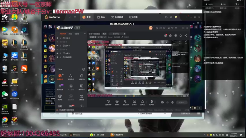Add 摄像头 camera source
The width and height of the screenshot is (246, 138).
pos(117,102)
